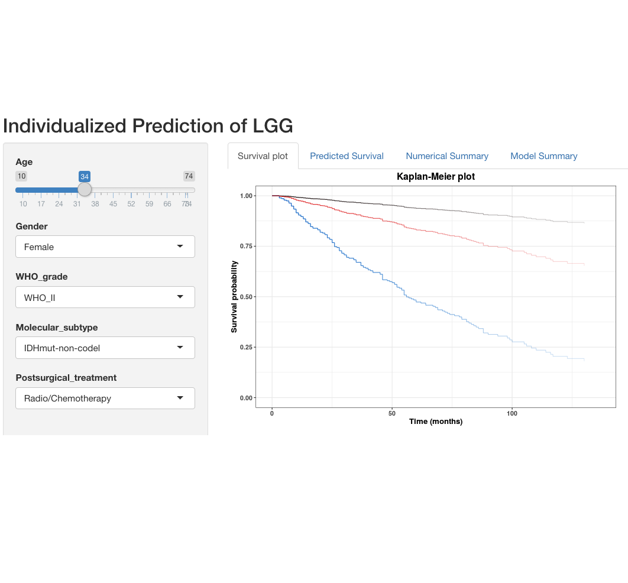The height and width of the screenshot is (583, 628).
Task: Click the caret arrow in the Gender dropdown
Action: pos(180,247)
